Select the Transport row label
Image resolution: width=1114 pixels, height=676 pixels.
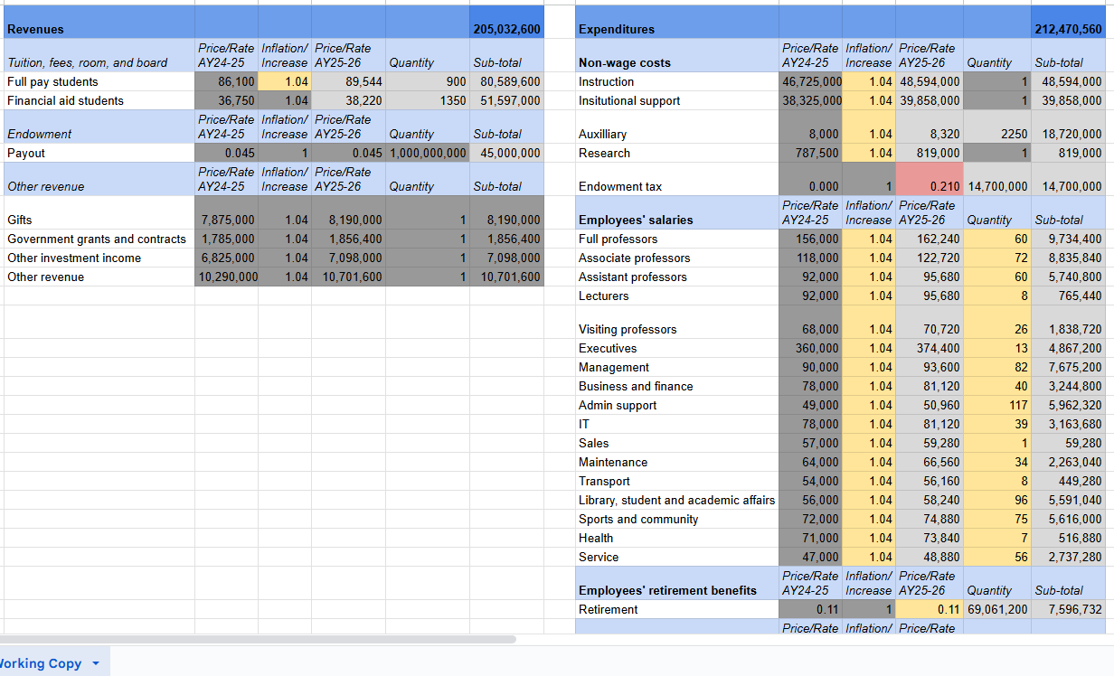(x=676, y=481)
